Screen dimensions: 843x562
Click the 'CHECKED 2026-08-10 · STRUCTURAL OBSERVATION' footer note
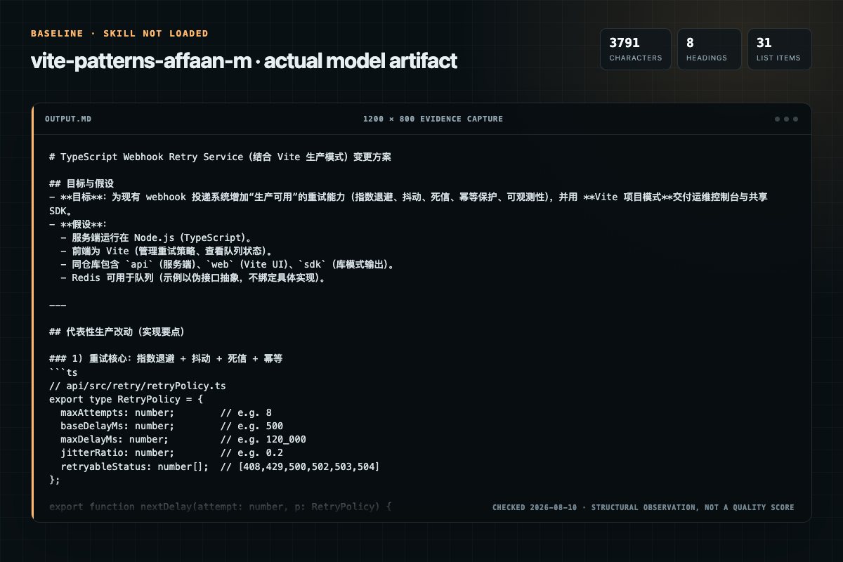(x=643, y=507)
